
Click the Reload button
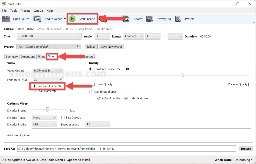tap(91, 46)
